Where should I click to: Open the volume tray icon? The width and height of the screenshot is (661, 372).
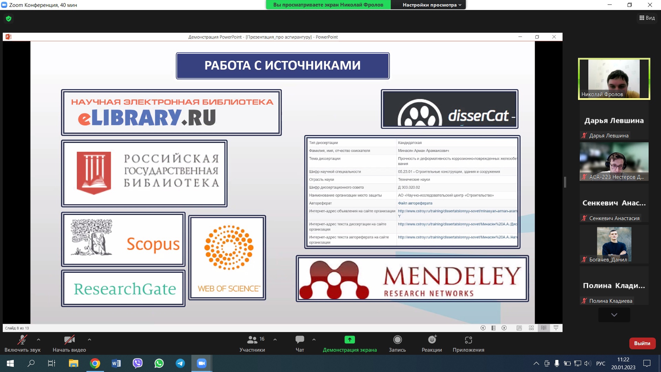(x=588, y=363)
